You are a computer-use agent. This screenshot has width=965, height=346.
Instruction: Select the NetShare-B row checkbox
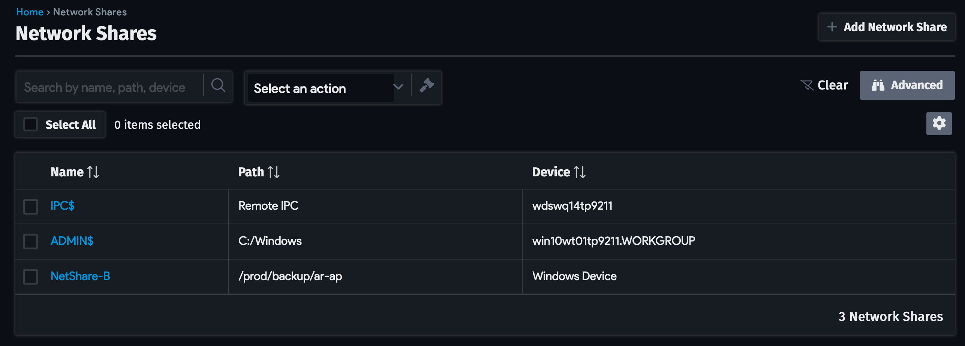coord(30,276)
